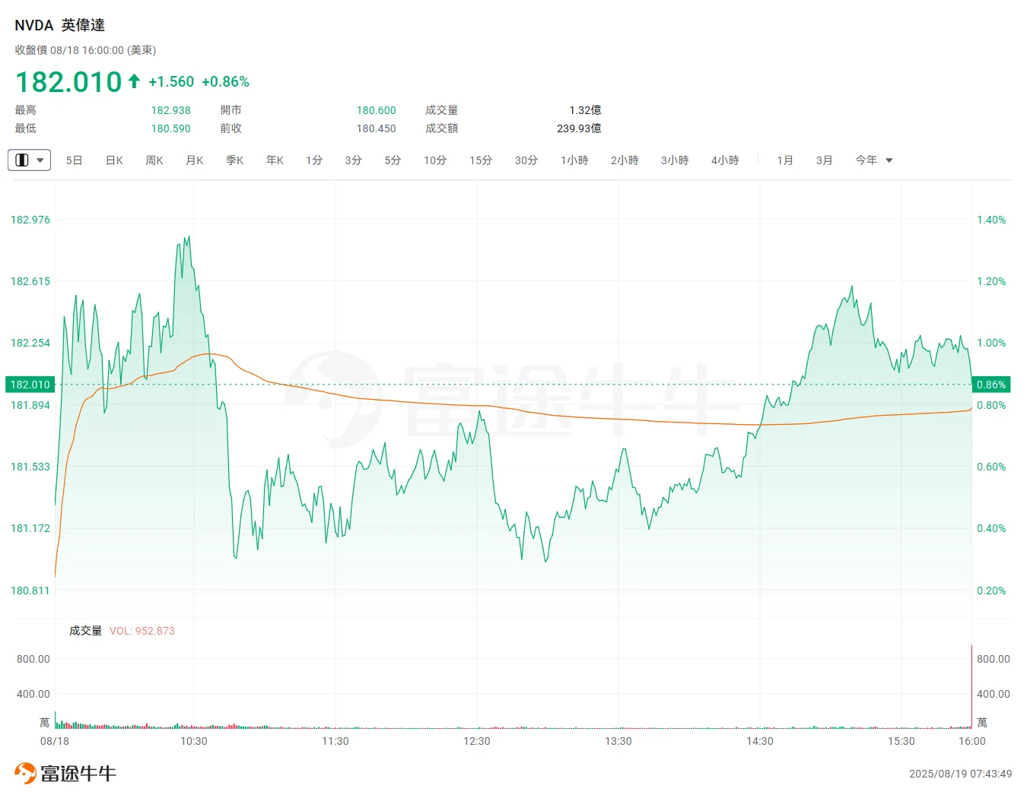Choose the 10分 interval

tap(435, 160)
